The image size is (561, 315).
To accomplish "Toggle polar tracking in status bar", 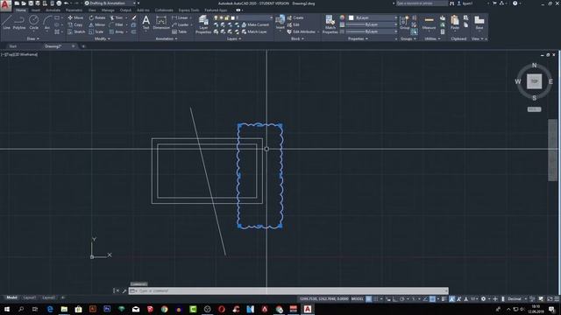I will [402, 299].
